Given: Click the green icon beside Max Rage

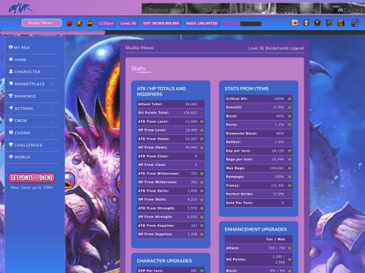Looking at the screenshot, I should tap(289, 168).
